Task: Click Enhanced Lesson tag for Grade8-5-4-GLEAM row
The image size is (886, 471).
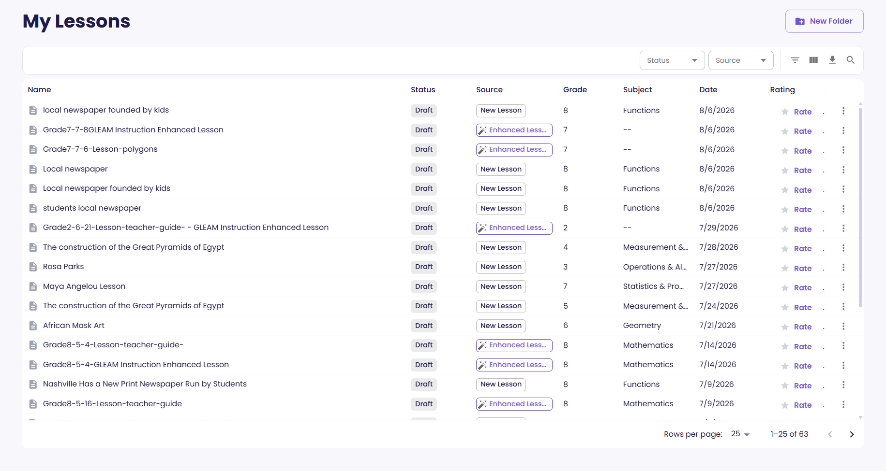Action: pos(514,365)
